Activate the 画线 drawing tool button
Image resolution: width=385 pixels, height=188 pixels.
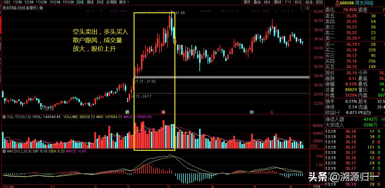[x=278, y=2]
